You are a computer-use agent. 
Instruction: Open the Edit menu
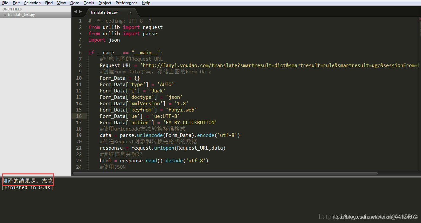(16, 3)
